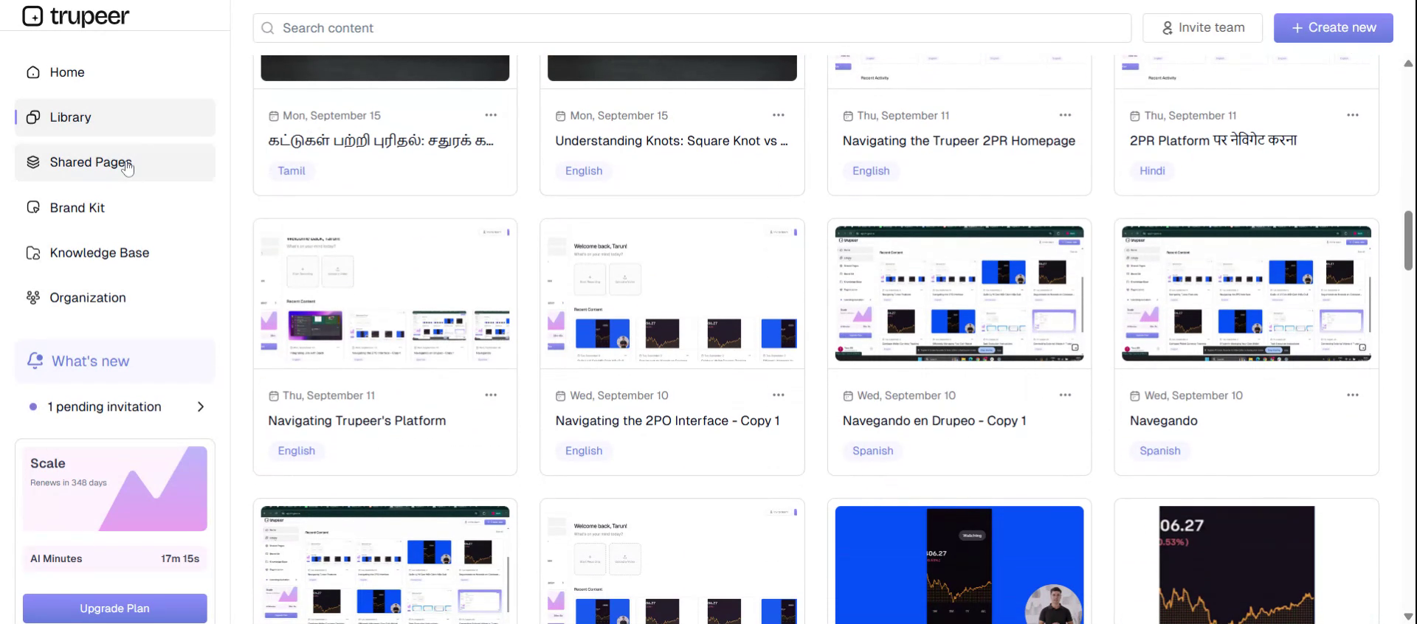Open the blue stock chart presenter thumbnail
The width and height of the screenshot is (1417, 624).
tap(959, 565)
